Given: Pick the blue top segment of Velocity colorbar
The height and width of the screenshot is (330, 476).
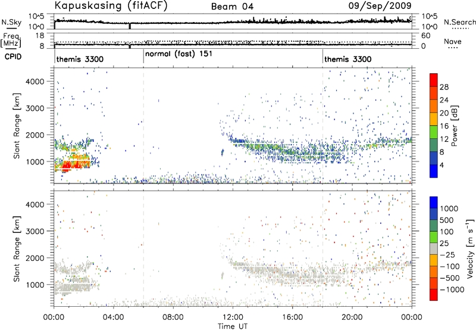Looking at the screenshot, I should 434,203.
